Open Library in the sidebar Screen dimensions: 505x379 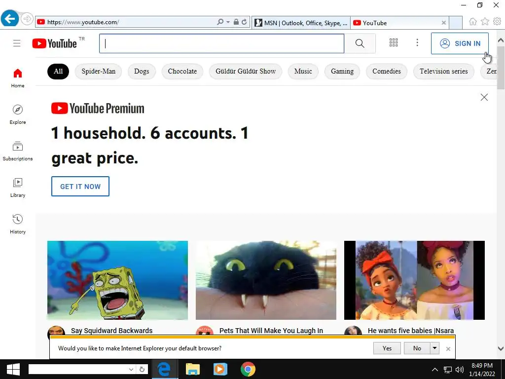pos(18,188)
